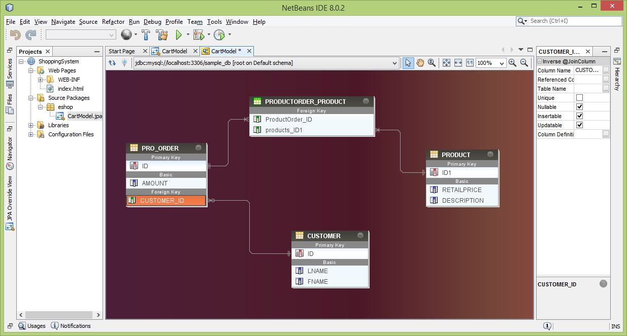Open the 100% zoom level dropdown
The height and width of the screenshot is (336, 627).
[x=502, y=63]
